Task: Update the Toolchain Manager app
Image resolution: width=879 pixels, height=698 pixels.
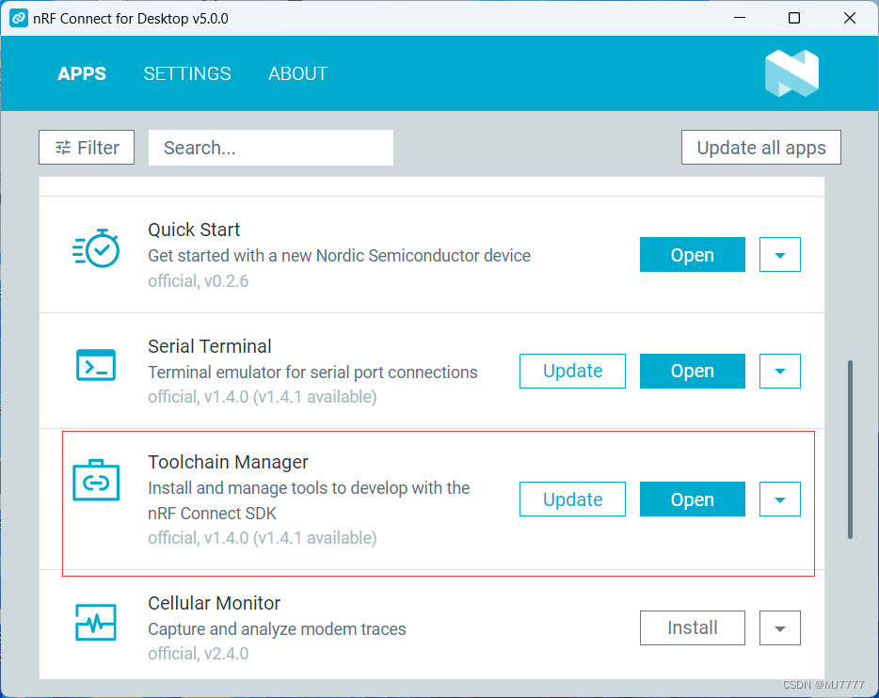Action: click(x=572, y=499)
